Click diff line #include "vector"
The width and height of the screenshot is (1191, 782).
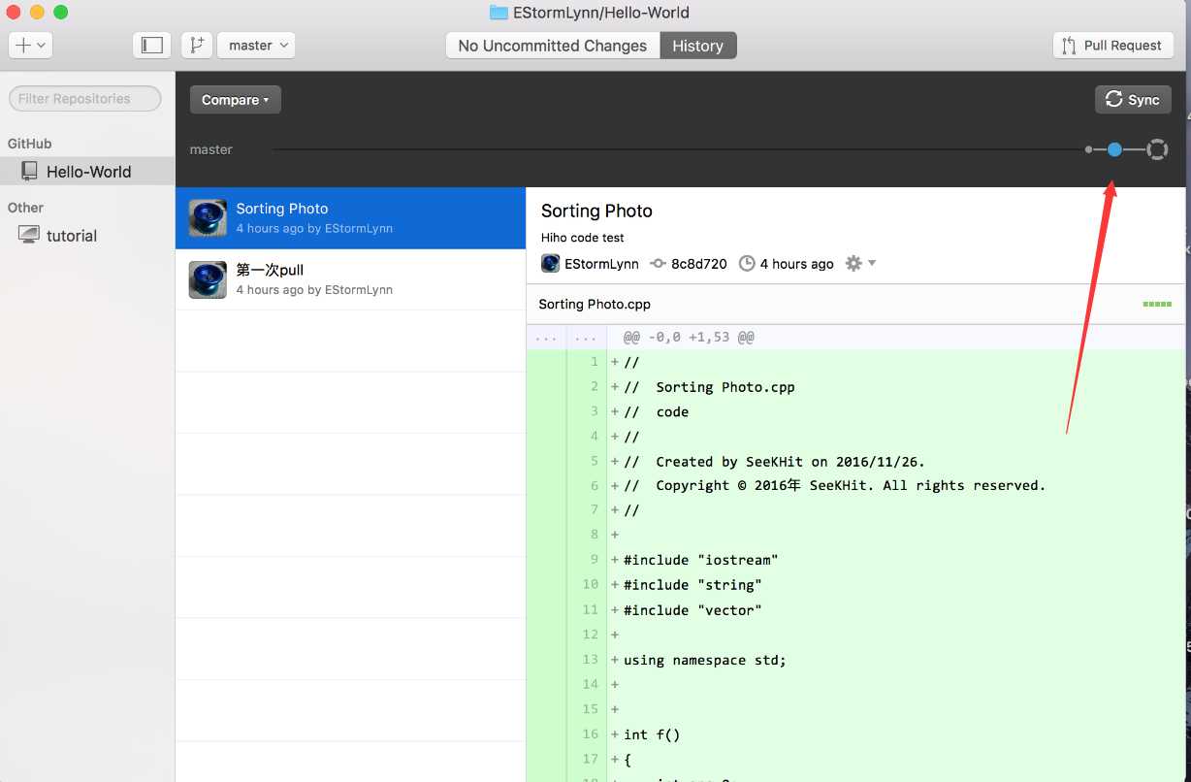click(x=692, y=610)
